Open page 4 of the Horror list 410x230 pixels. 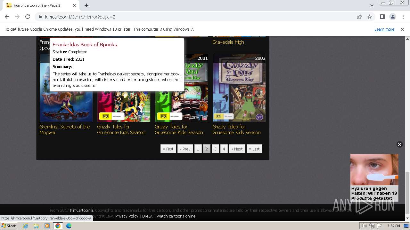click(x=224, y=149)
